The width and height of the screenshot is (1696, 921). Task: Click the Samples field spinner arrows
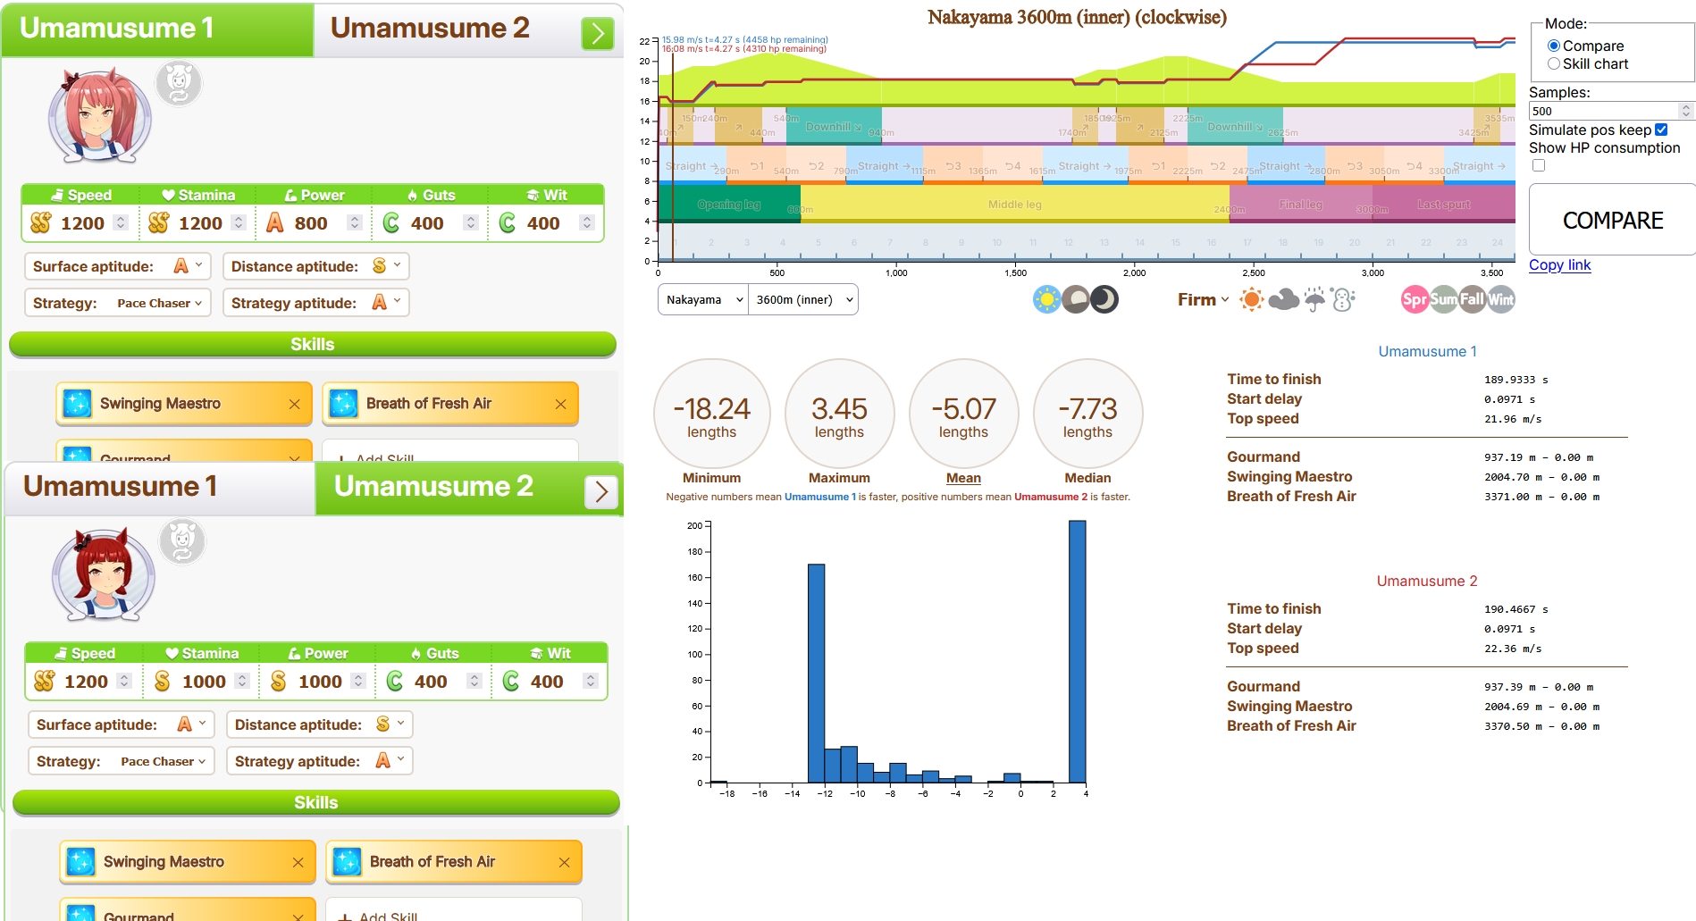[1686, 111]
